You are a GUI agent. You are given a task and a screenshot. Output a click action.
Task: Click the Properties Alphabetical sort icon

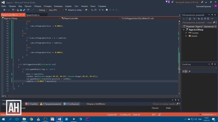[186, 72]
